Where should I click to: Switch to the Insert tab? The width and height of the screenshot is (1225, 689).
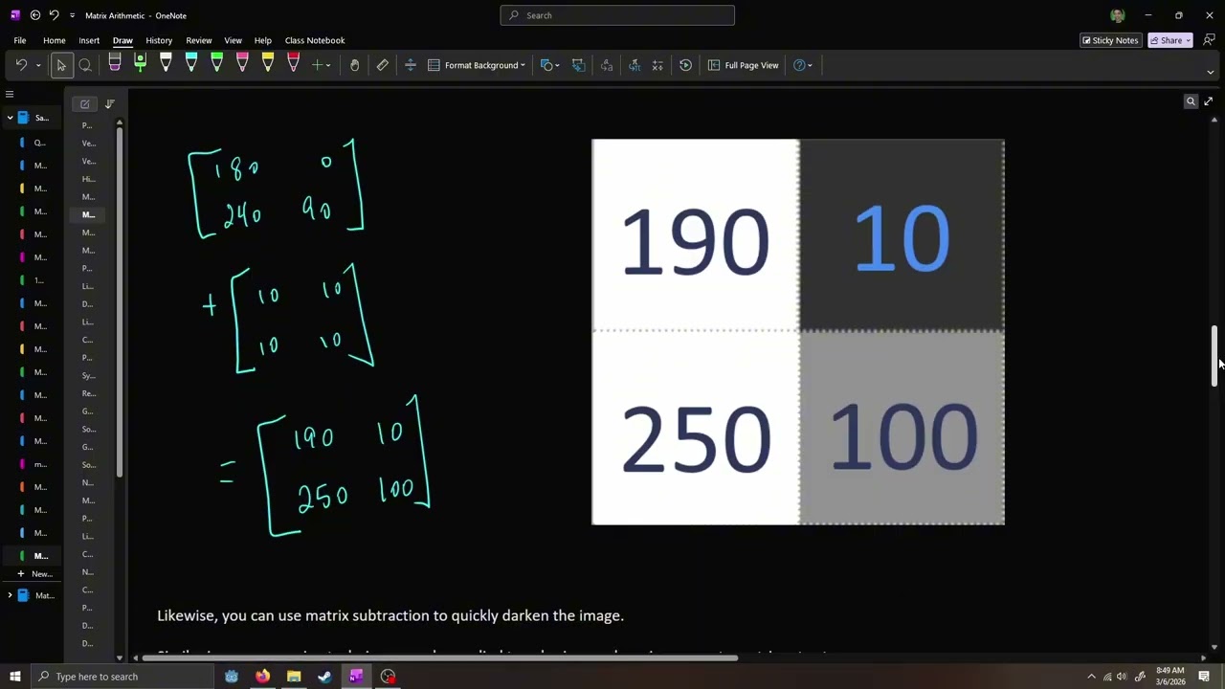89,40
